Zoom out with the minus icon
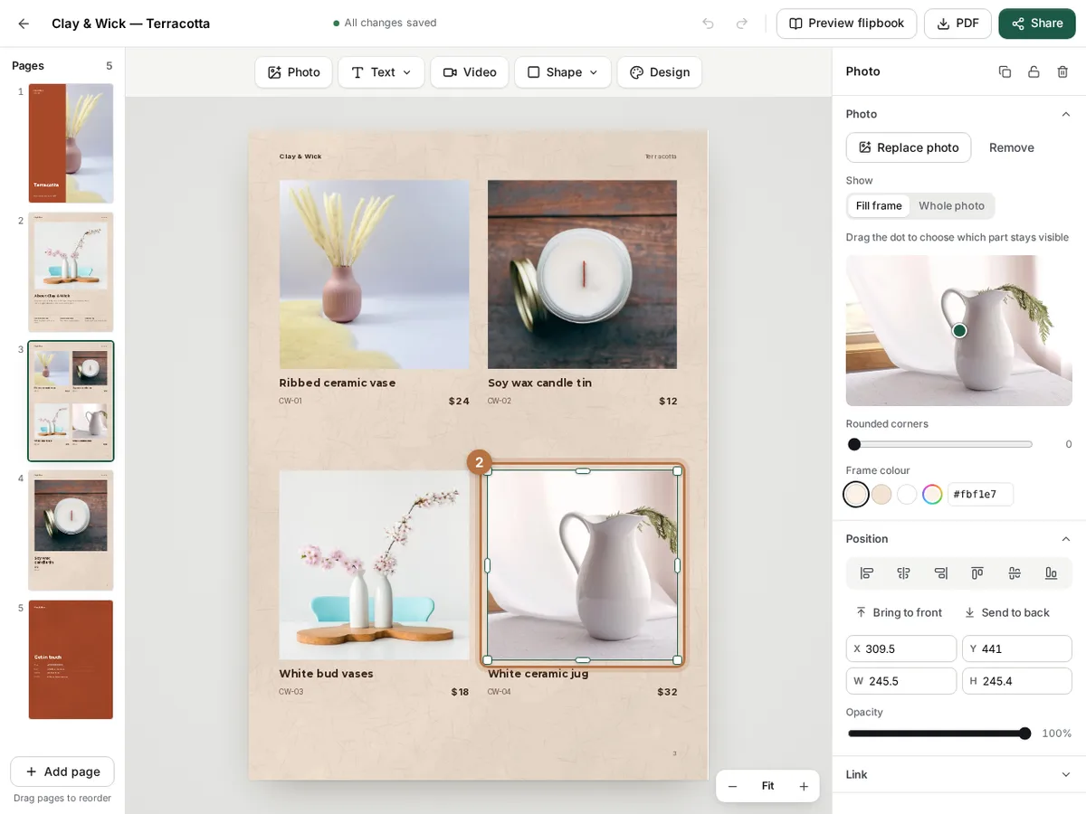The width and height of the screenshot is (1086, 814). coord(733,786)
